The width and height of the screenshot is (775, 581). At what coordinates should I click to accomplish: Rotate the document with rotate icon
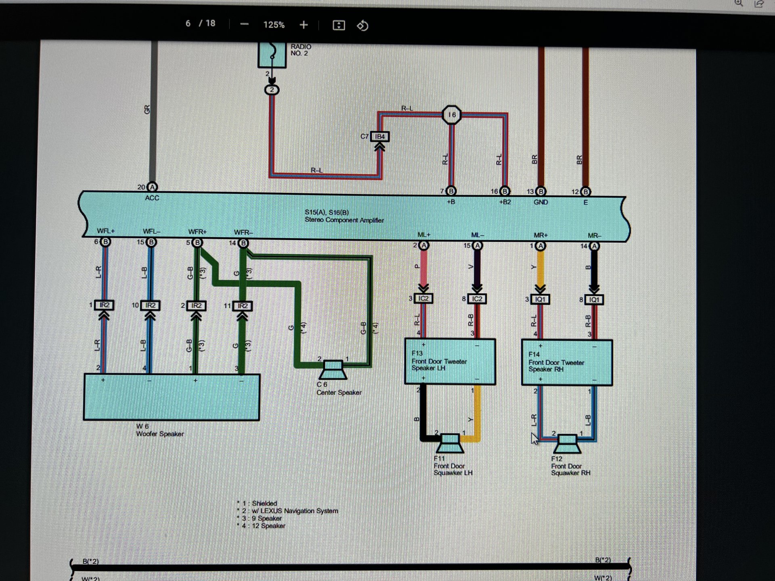(362, 25)
